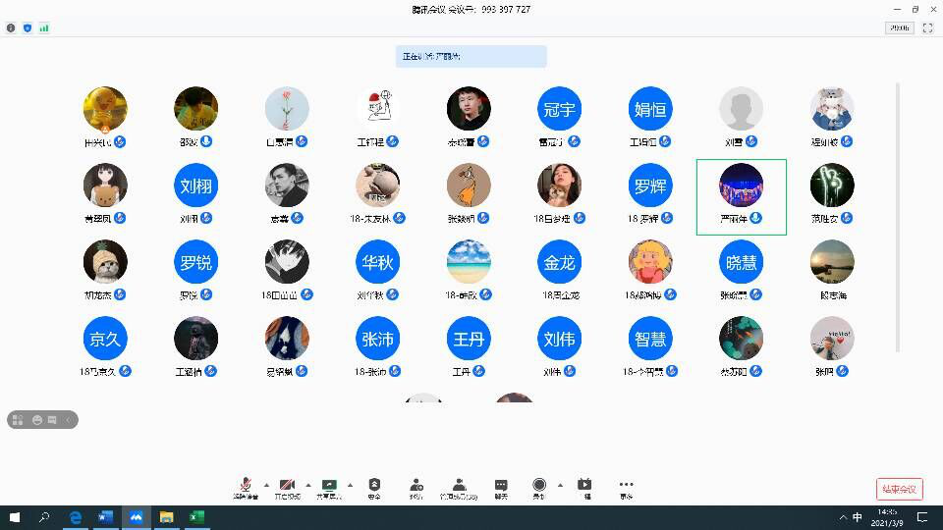Click the emoji reaction icon in floating bar

(x=37, y=420)
